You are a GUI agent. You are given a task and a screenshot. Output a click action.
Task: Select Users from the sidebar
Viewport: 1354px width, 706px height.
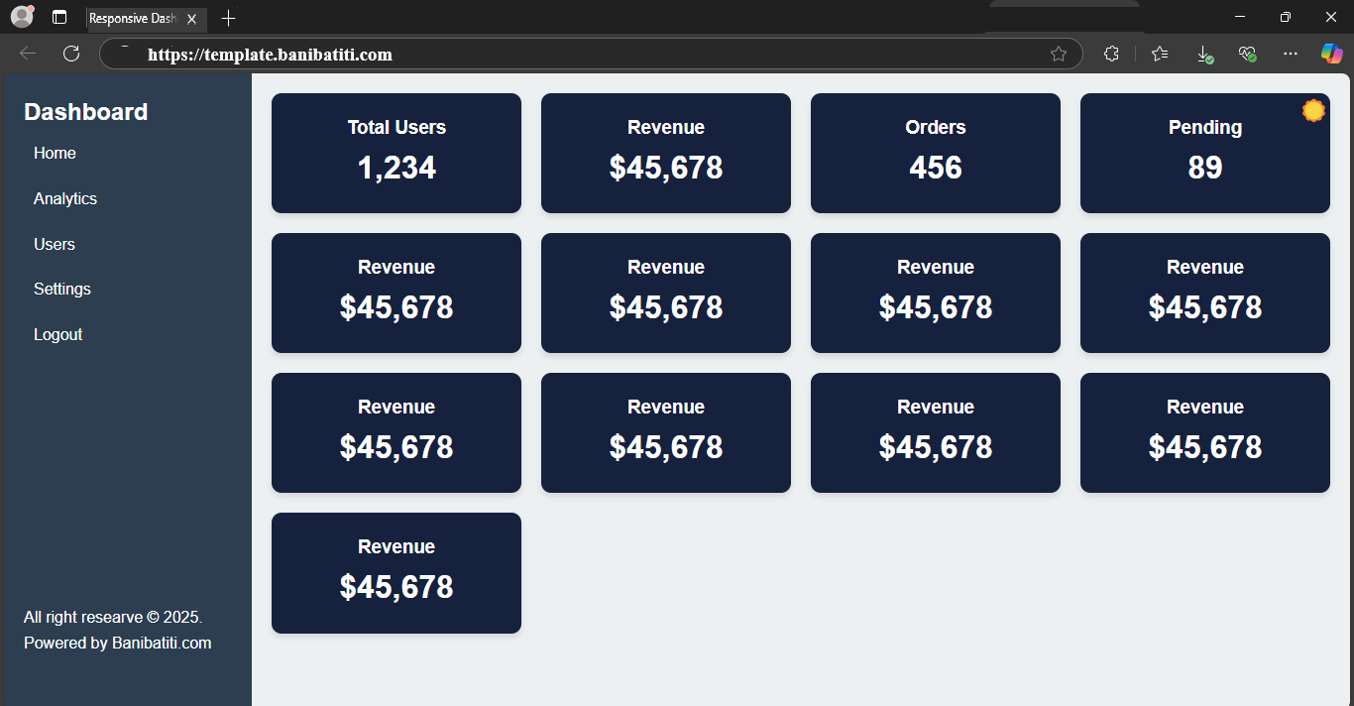coord(55,244)
